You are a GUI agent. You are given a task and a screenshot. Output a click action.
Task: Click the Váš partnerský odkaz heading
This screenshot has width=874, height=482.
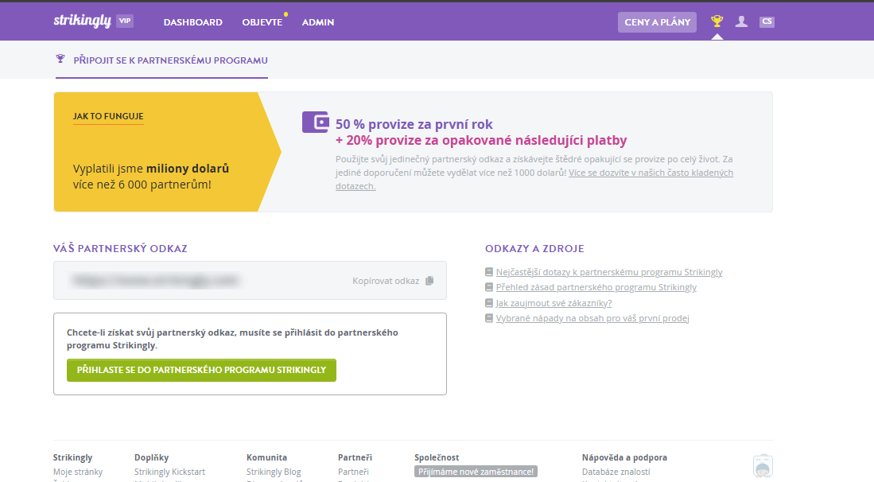120,248
